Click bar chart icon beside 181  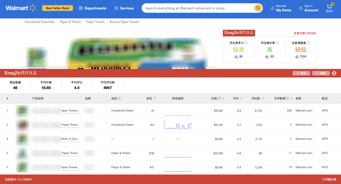click(x=236, y=57)
